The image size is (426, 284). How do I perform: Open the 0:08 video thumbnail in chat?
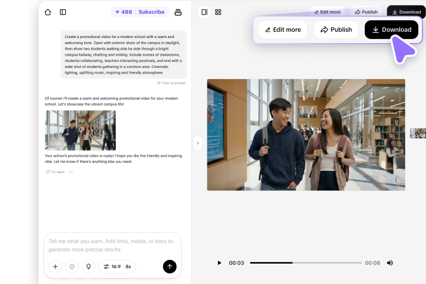[x=81, y=130]
